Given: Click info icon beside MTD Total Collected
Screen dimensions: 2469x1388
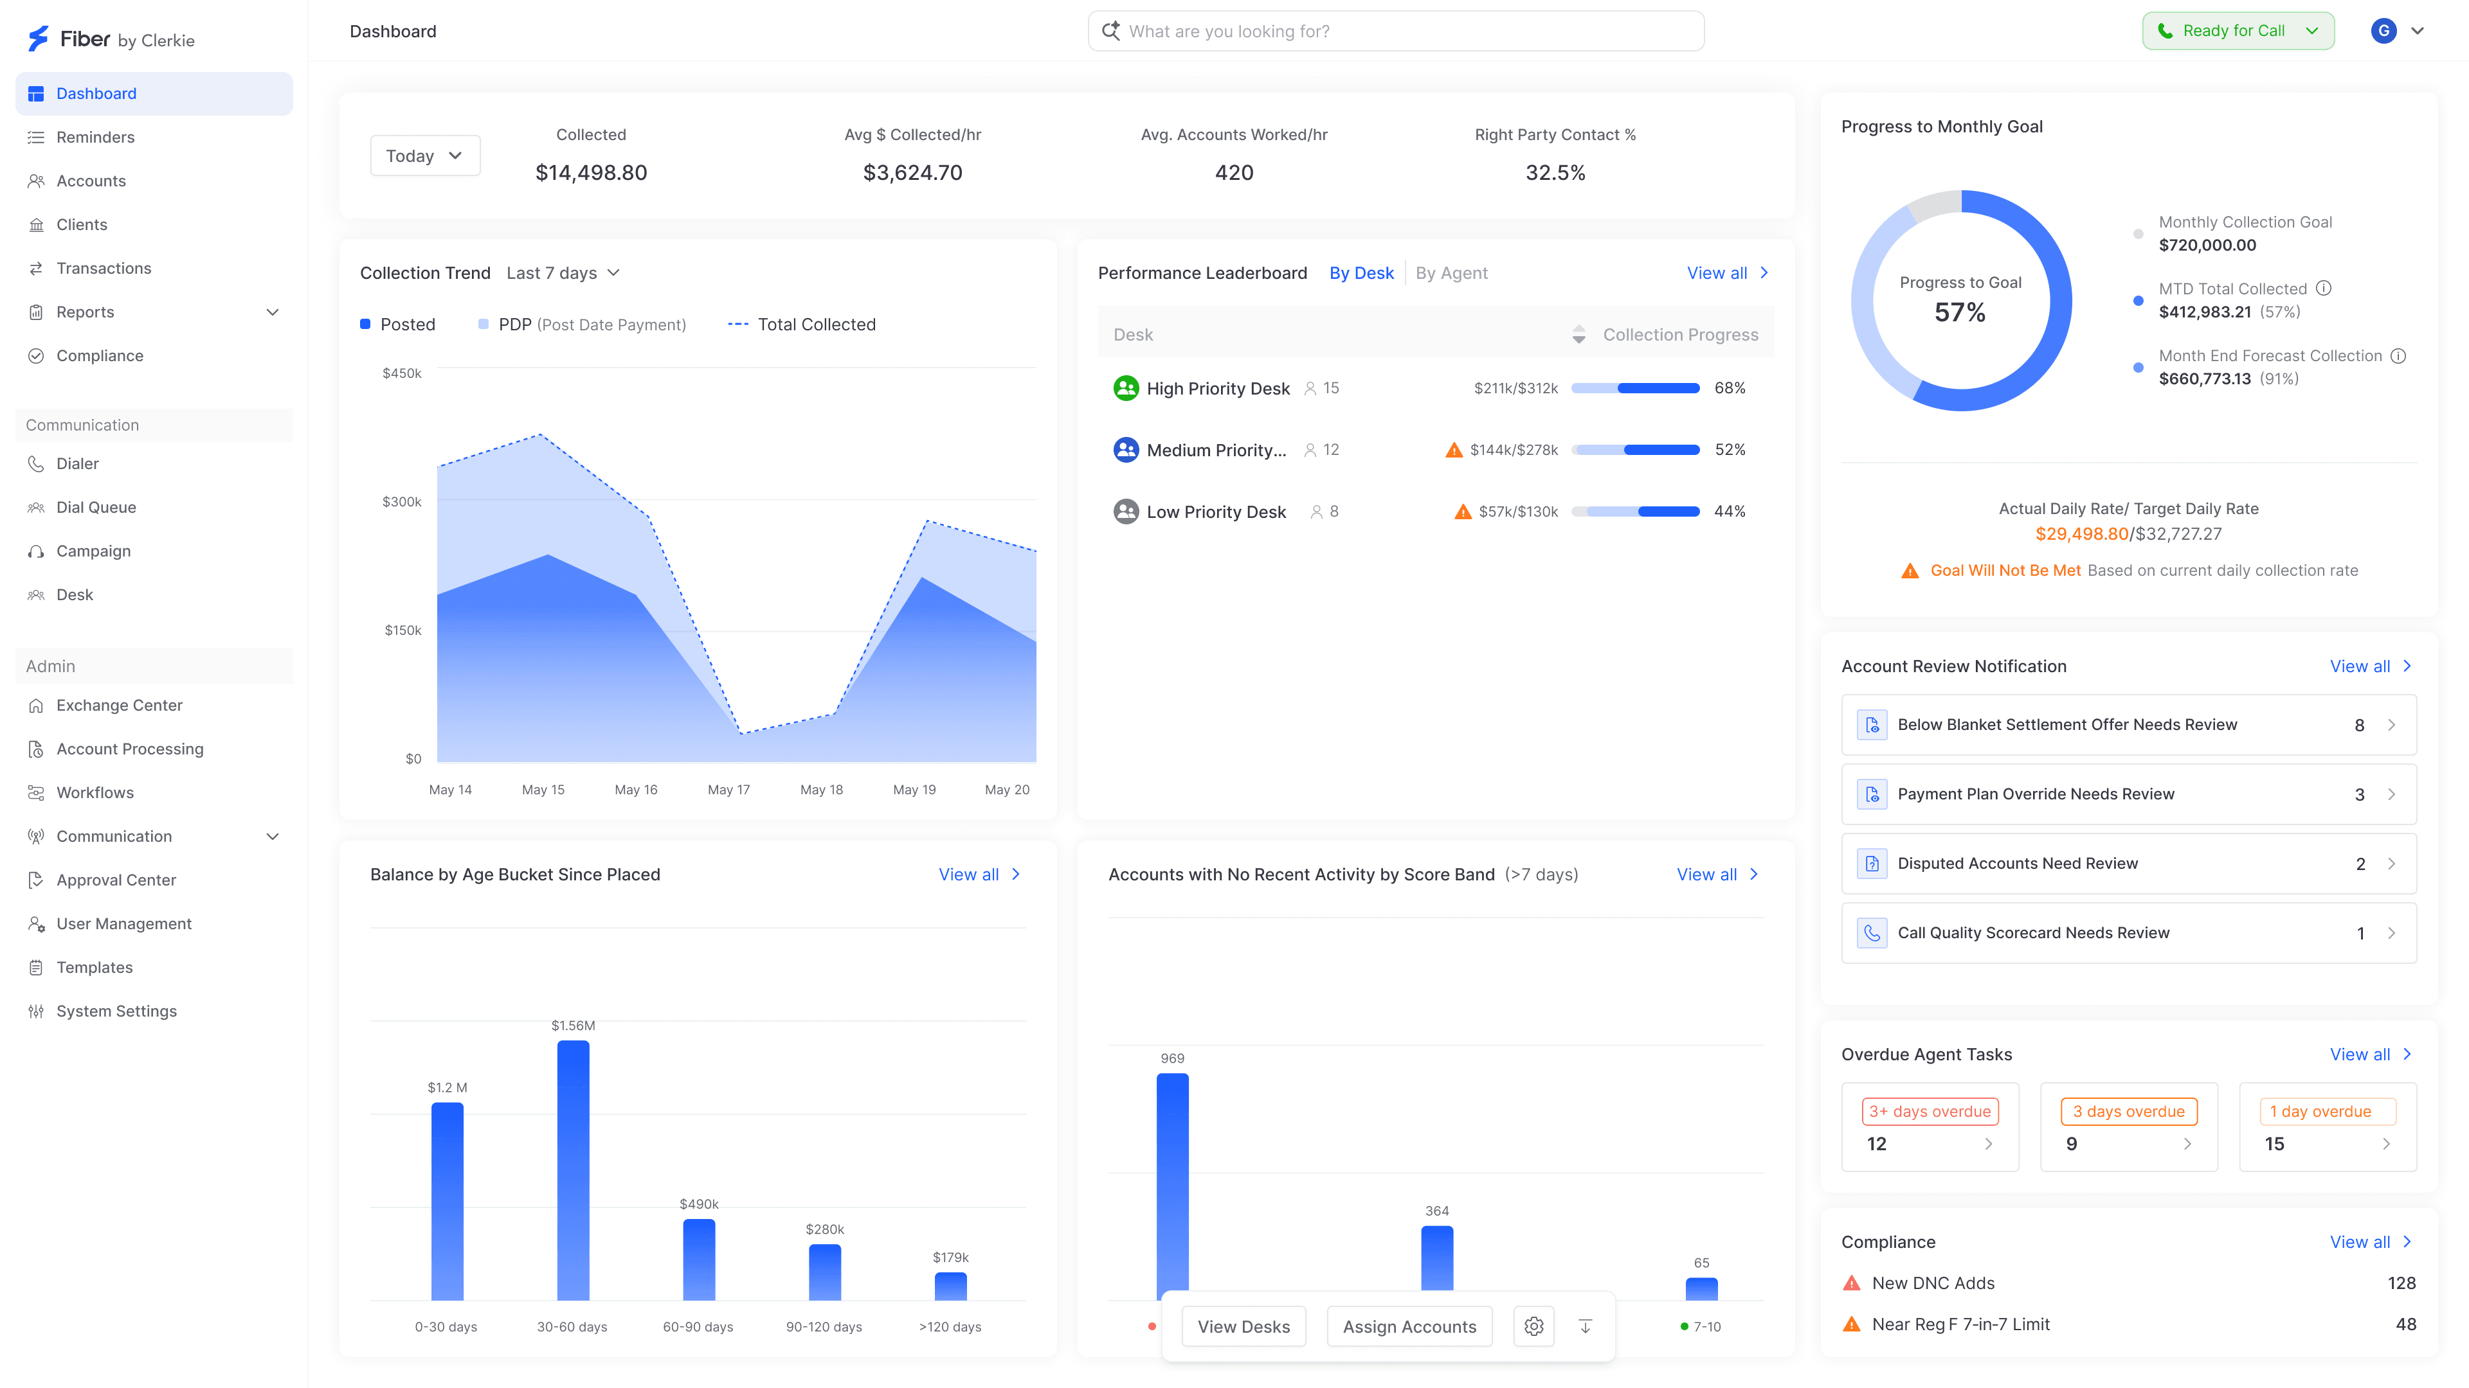Looking at the screenshot, I should pos(2323,289).
